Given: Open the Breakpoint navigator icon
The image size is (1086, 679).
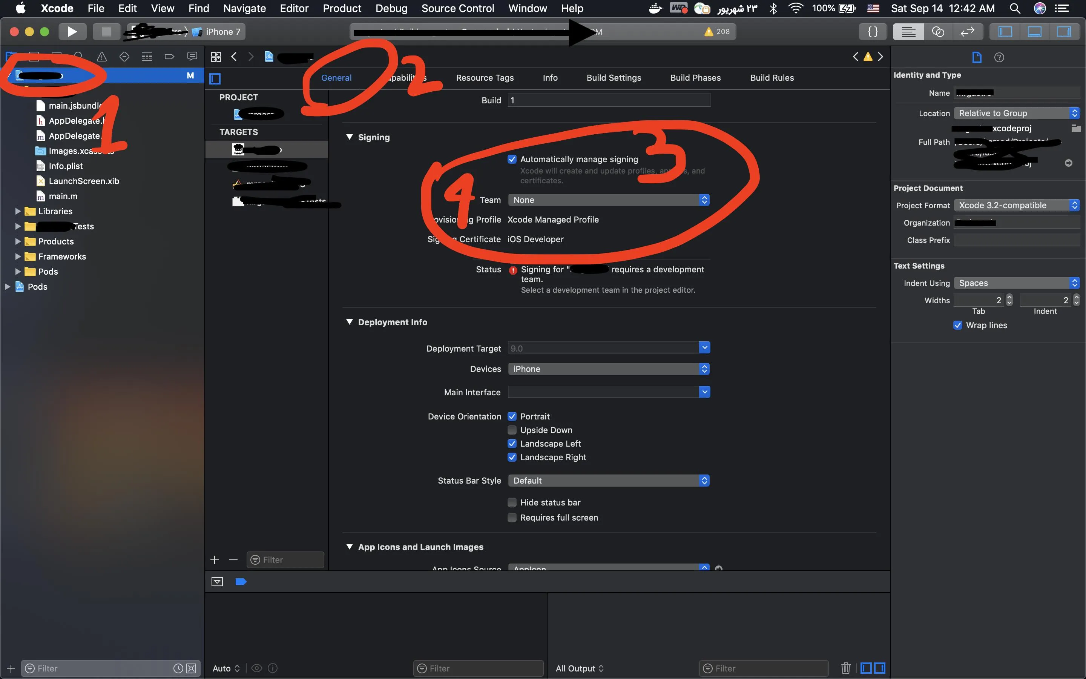Looking at the screenshot, I should point(169,57).
